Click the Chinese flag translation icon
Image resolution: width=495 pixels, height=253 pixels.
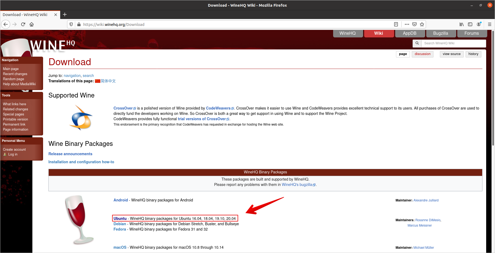coord(98,81)
